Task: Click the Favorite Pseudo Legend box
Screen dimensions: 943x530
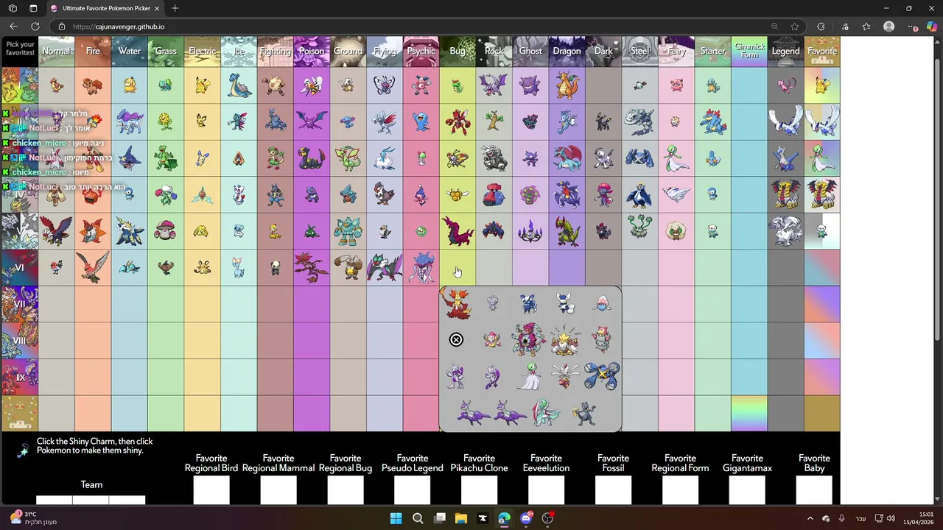Action: pyautogui.click(x=413, y=490)
